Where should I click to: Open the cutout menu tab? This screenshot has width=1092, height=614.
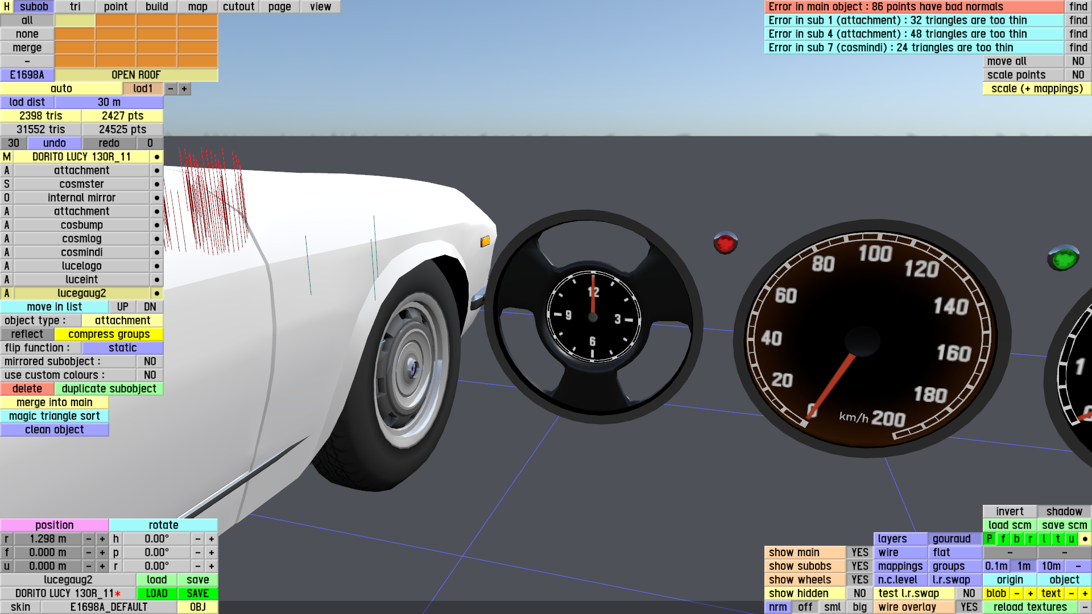(238, 7)
